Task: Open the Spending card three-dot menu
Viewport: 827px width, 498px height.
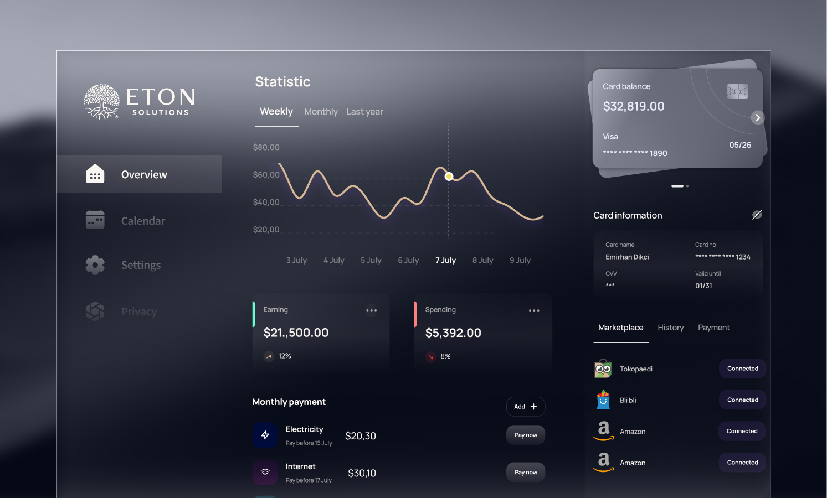Action: [x=534, y=310]
